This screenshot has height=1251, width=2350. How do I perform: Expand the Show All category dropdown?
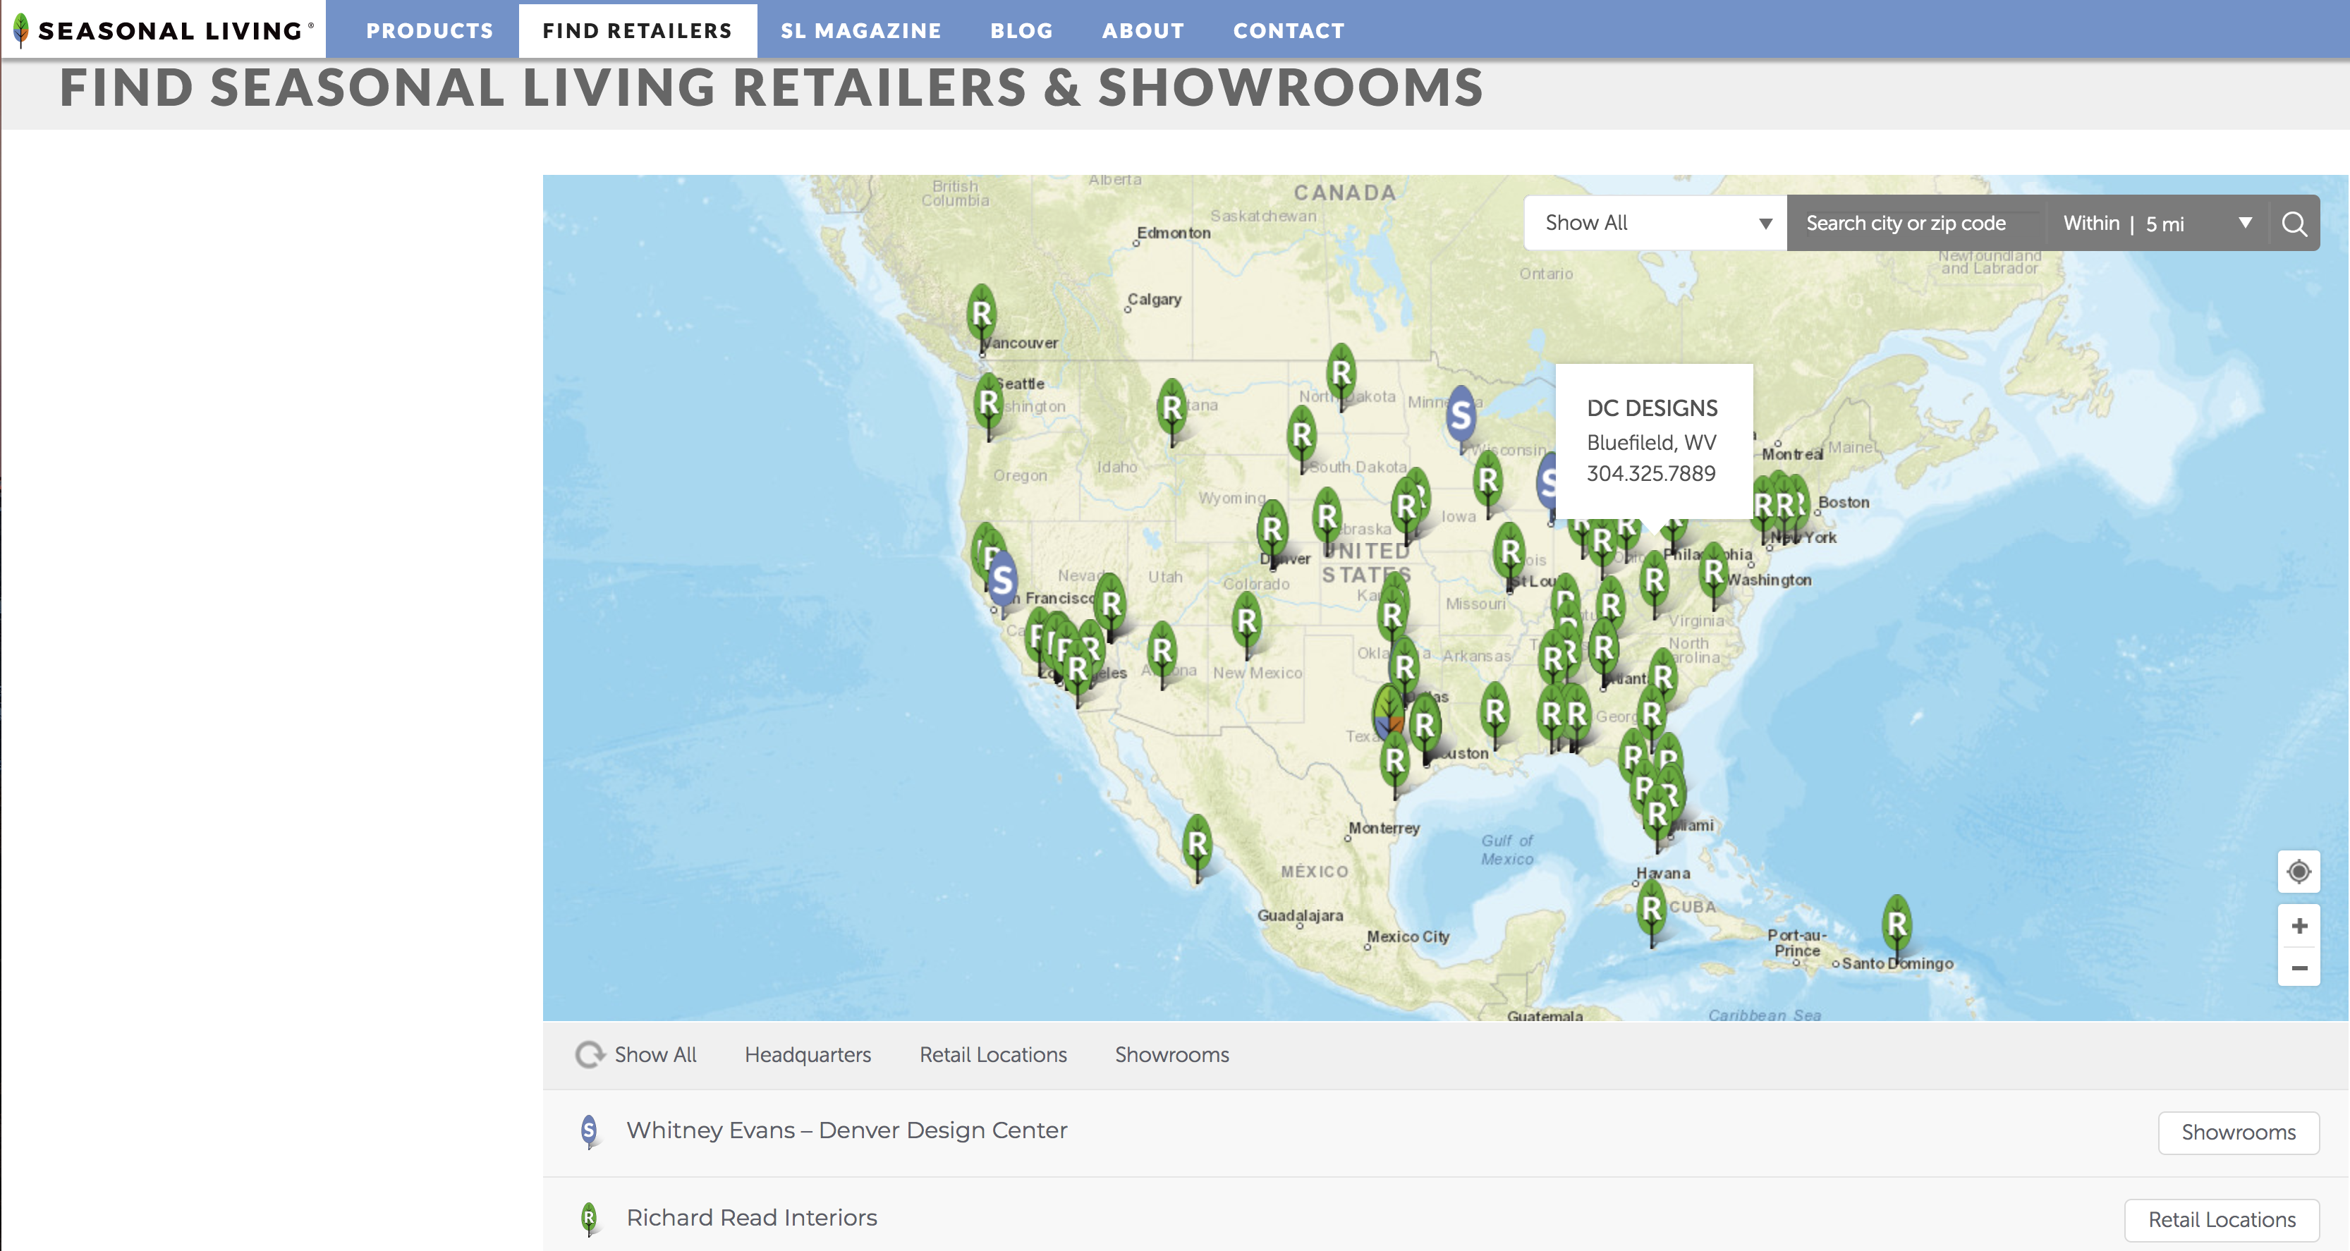1655,223
